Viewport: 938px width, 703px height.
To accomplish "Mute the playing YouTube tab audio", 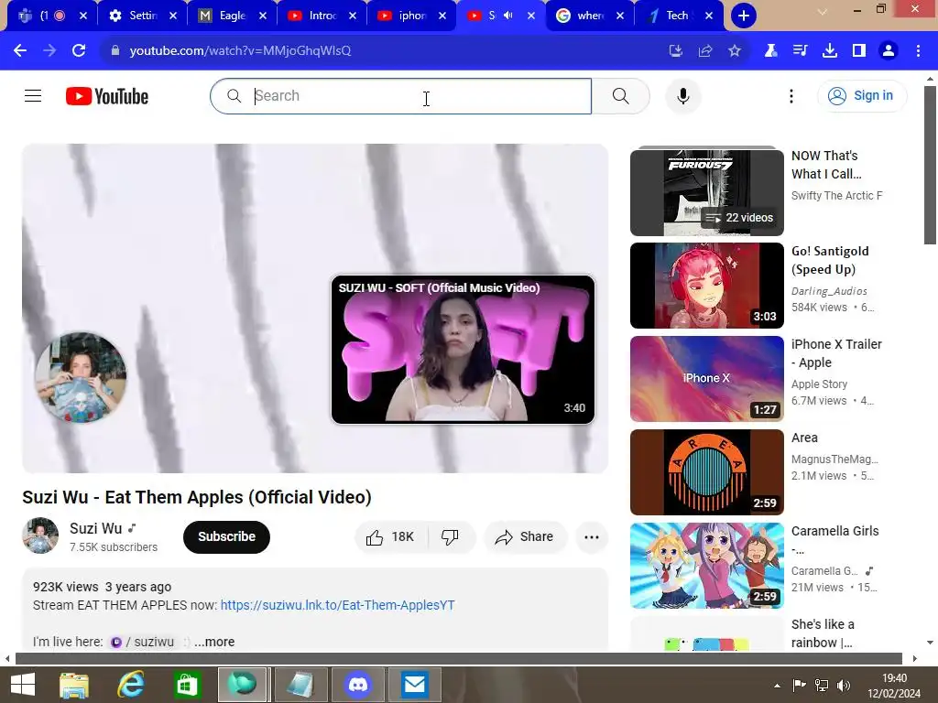I will coord(508,16).
